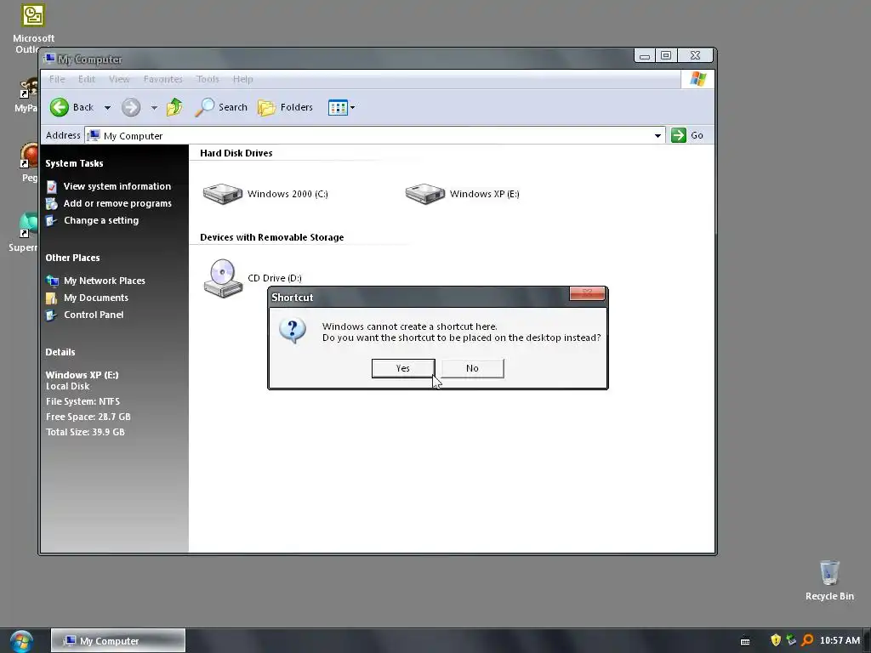871x653 pixels.
Task: Select Microsoft Outlook desktop icon
Action: (x=33, y=29)
